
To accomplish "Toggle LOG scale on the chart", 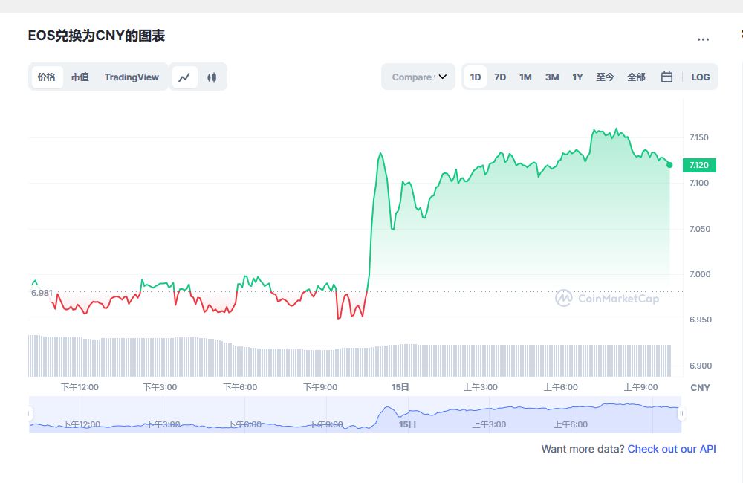I will (x=701, y=77).
